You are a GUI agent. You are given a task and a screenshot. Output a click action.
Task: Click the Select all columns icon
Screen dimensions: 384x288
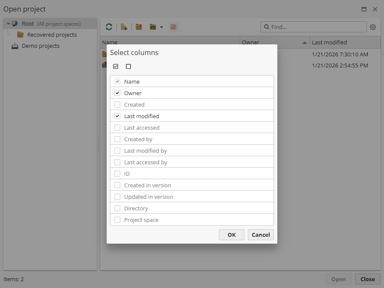pyautogui.click(x=115, y=66)
